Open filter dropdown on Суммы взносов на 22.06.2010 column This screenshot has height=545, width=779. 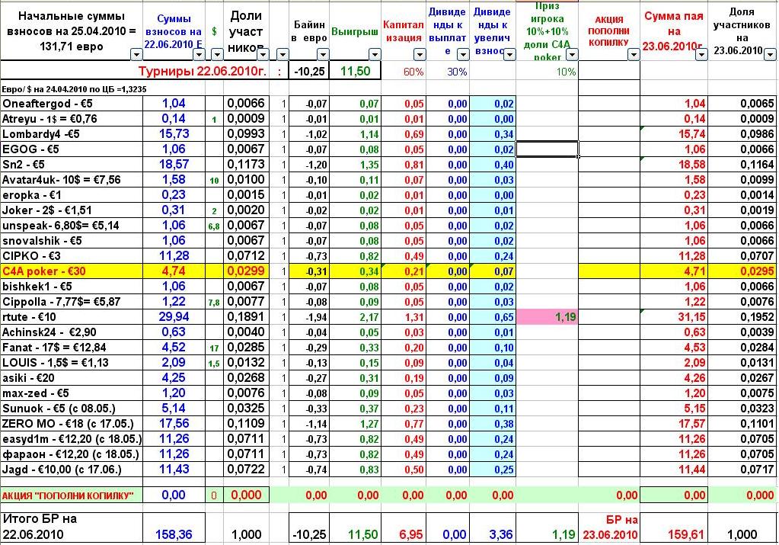click(x=199, y=53)
